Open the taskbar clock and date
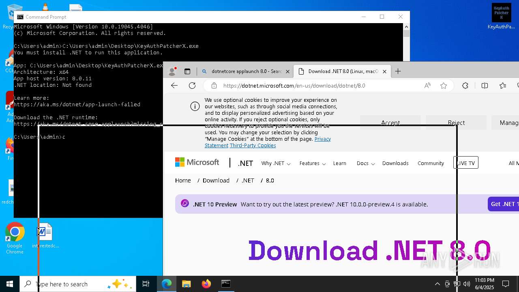Viewport: 519px width, 292px height. point(484,284)
